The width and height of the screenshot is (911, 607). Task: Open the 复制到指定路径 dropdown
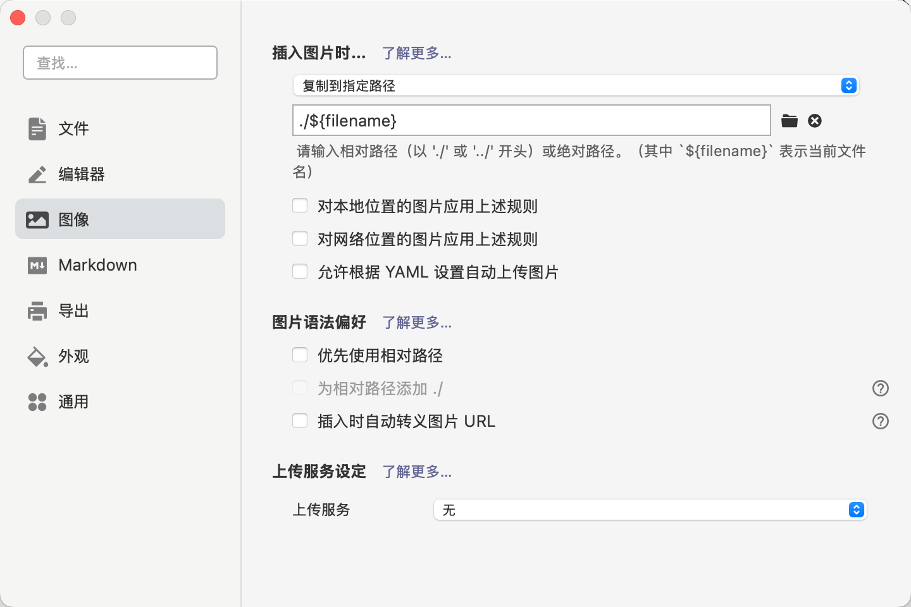pos(575,85)
